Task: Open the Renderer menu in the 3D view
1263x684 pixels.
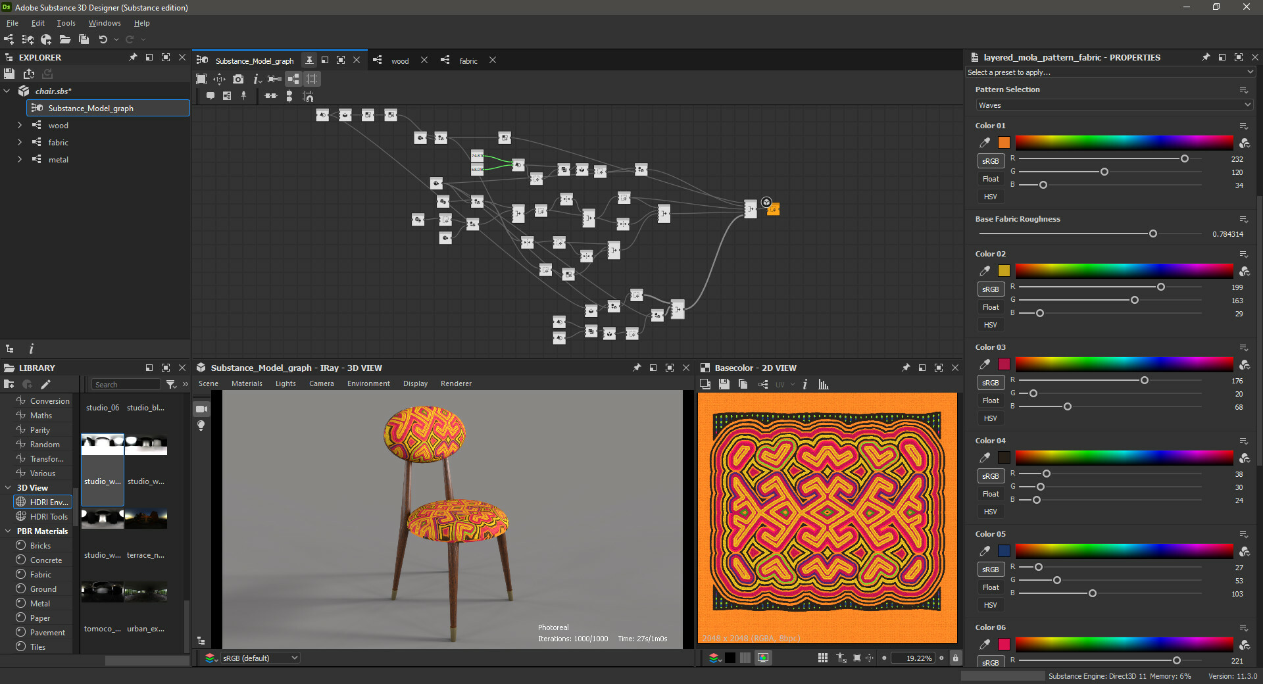Action: (x=456, y=383)
